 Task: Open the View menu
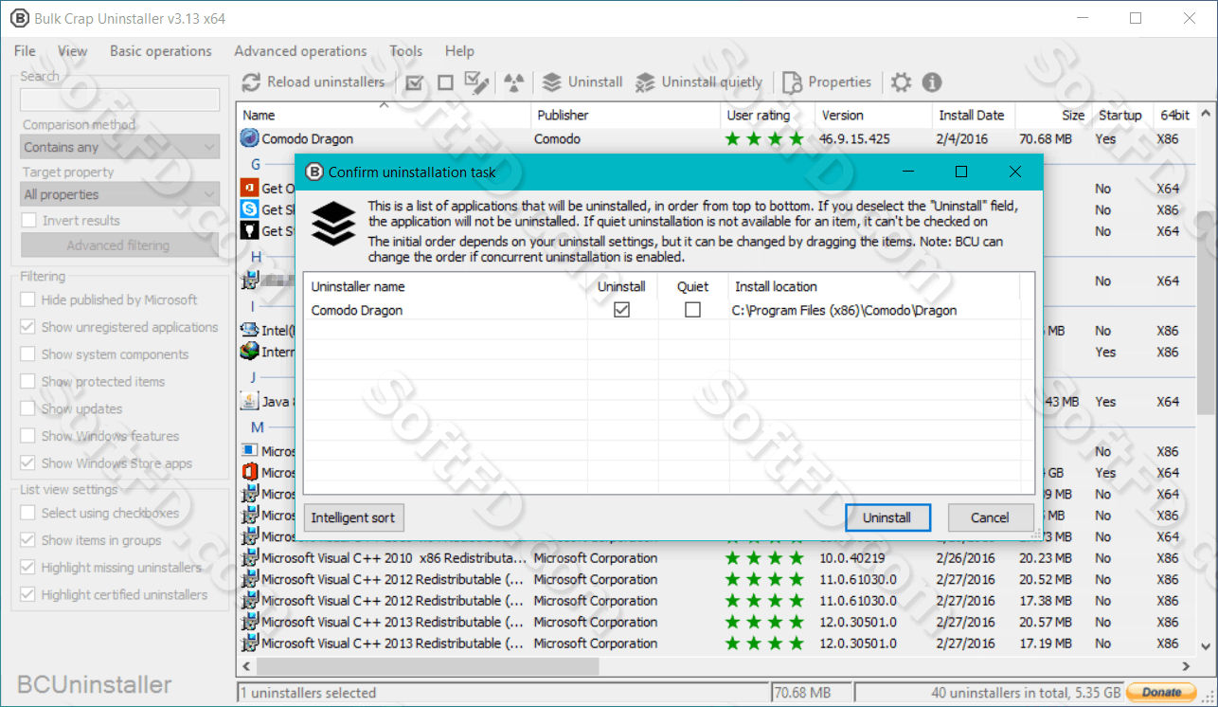72,51
